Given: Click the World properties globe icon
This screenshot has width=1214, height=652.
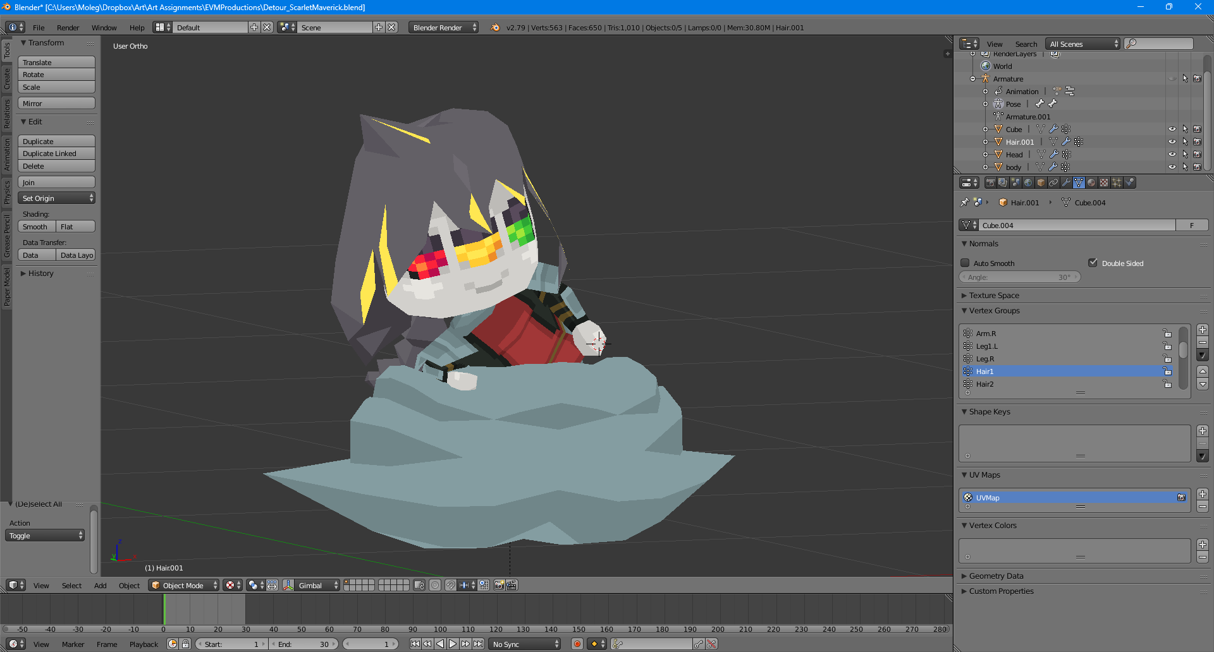Looking at the screenshot, I should 1028,183.
